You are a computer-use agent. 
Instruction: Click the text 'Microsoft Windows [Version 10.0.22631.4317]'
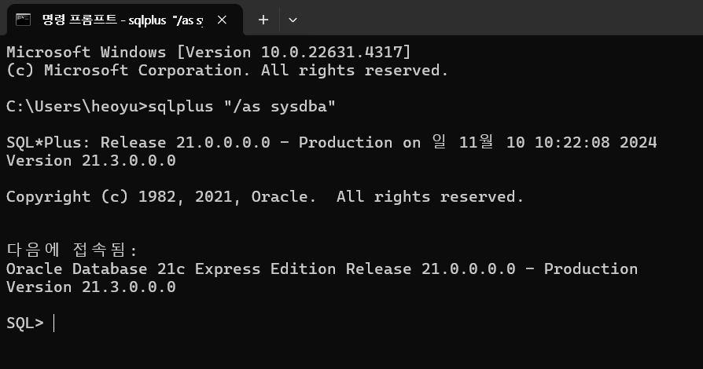pyautogui.click(x=208, y=52)
